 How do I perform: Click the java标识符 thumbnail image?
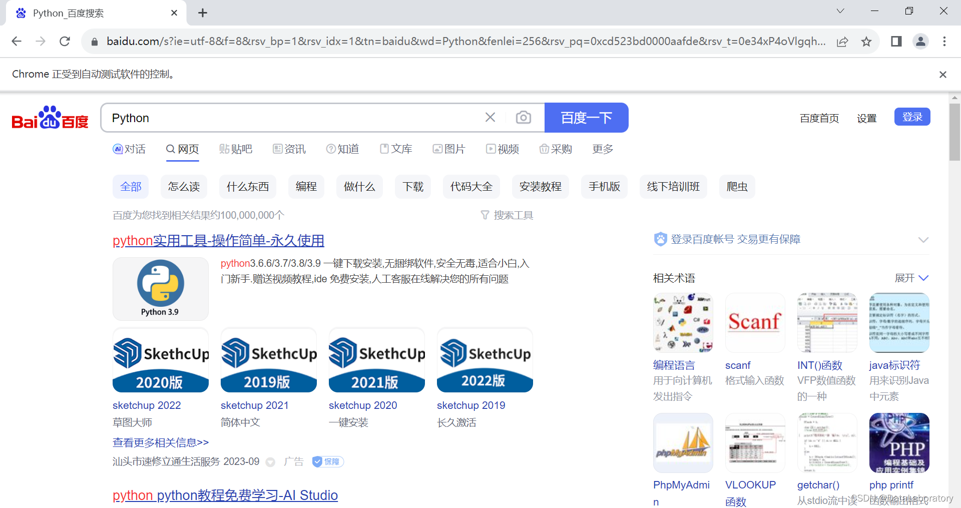[x=899, y=323]
